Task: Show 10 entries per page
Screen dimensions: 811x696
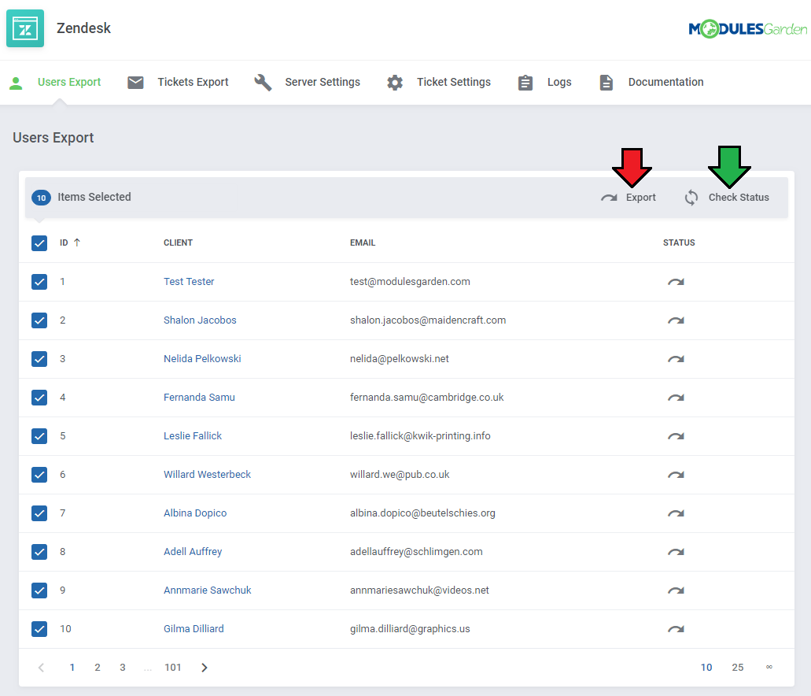Action: coord(706,668)
